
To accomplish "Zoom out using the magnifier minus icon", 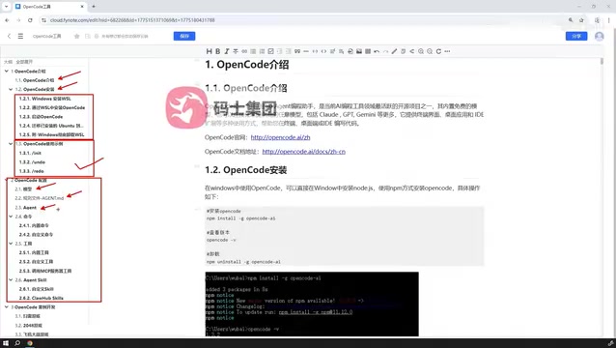I will pyautogui.click(x=430, y=51).
